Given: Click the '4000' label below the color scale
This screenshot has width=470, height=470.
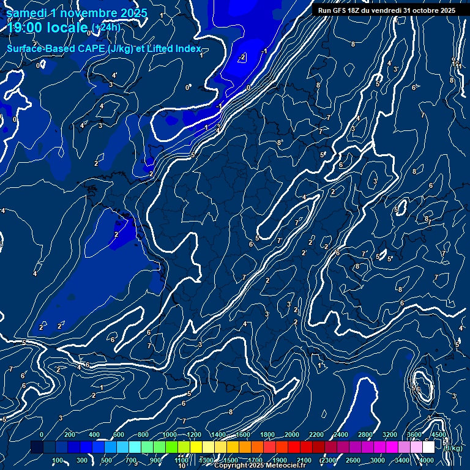Looking at the screenshot, I should click(x=427, y=460).
